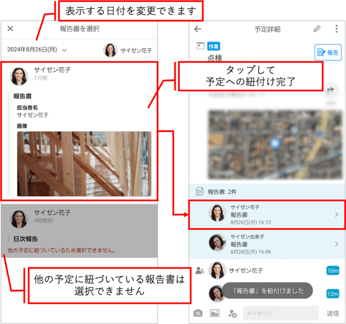Tap the participants group icon

pyautogui.click(x=200, y=270)
